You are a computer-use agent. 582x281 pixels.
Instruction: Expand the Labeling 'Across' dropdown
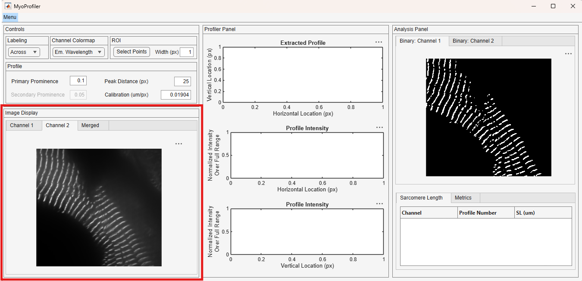(x=24, y=52)
